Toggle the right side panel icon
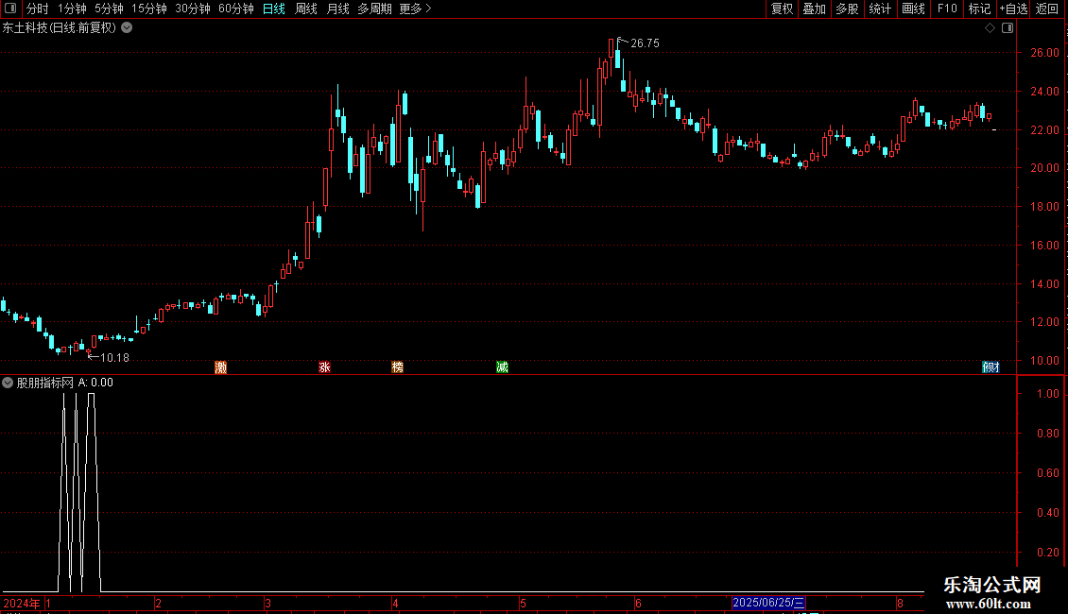This screenshot has height=614, width=1068. click(x=1008, y=28)
